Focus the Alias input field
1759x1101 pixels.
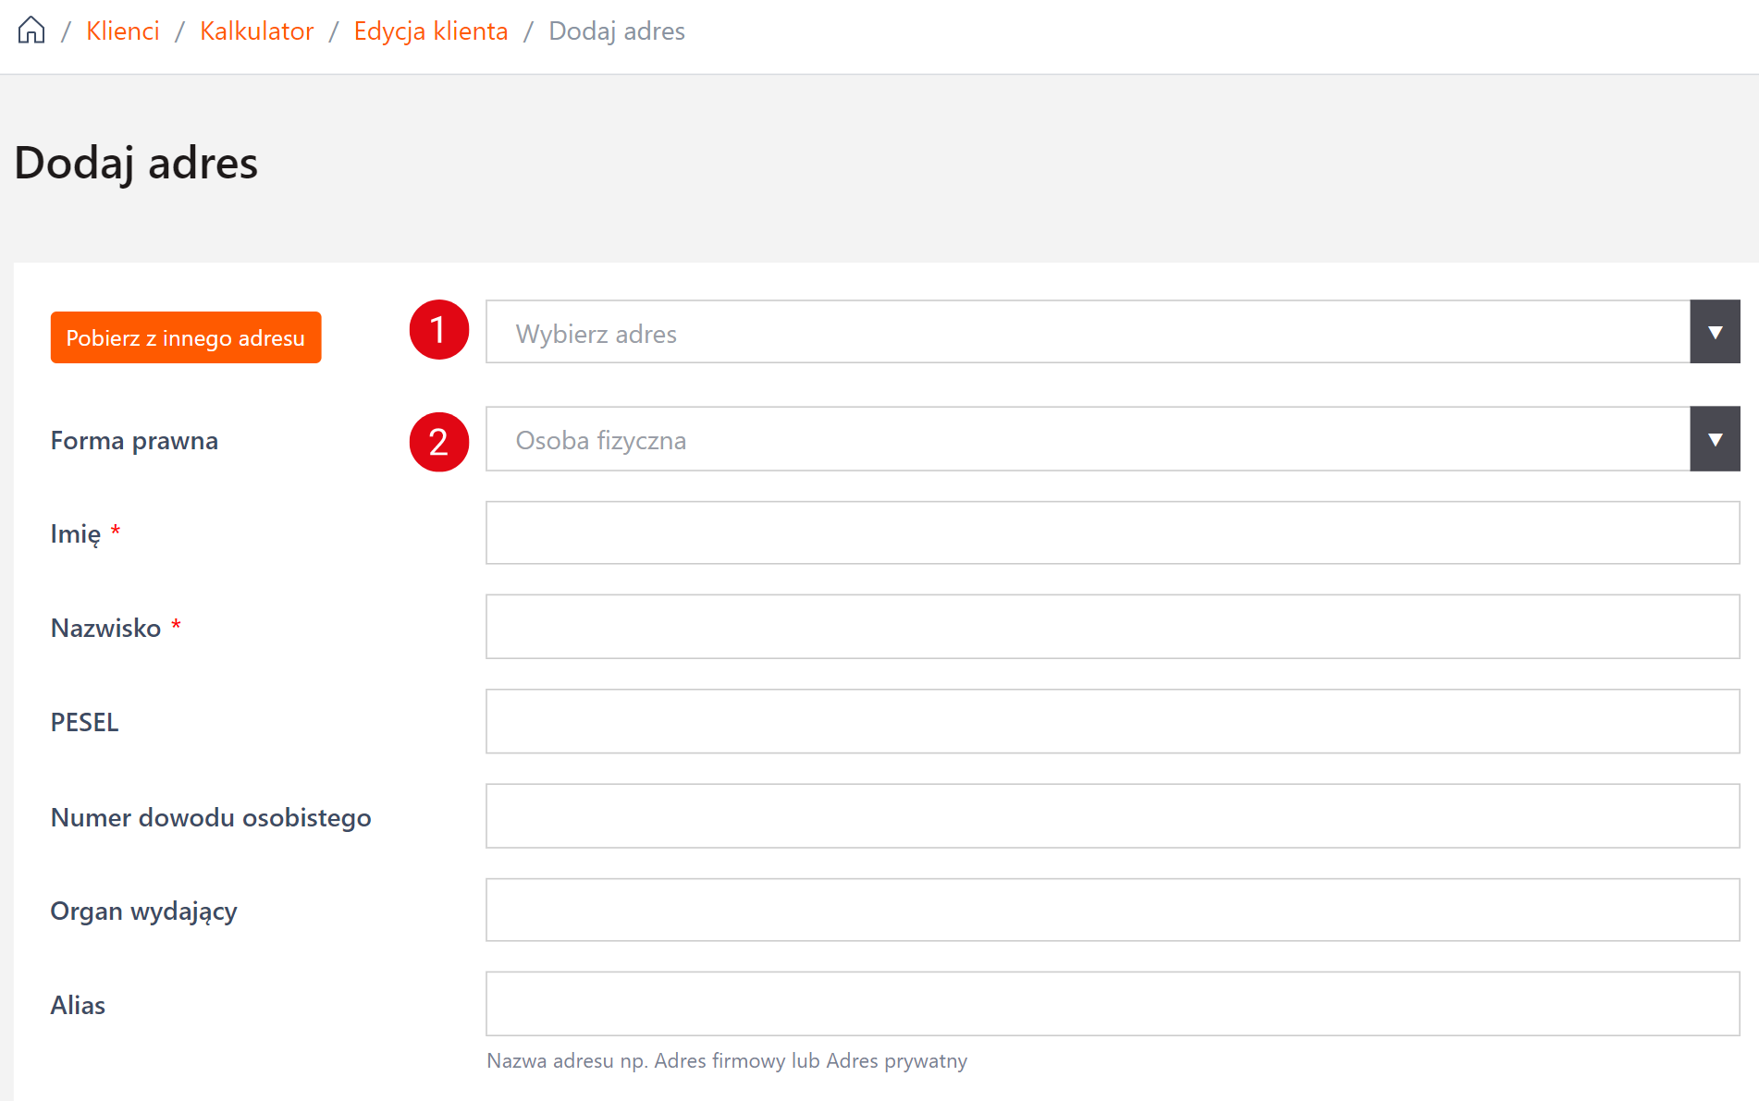[1112, 1003]
